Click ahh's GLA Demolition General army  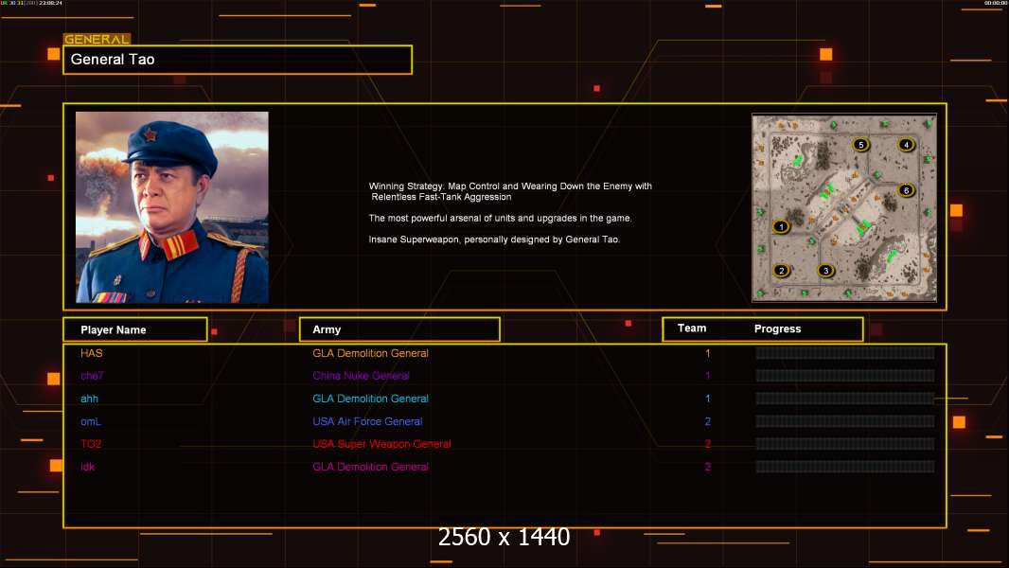tap(371, 399)
